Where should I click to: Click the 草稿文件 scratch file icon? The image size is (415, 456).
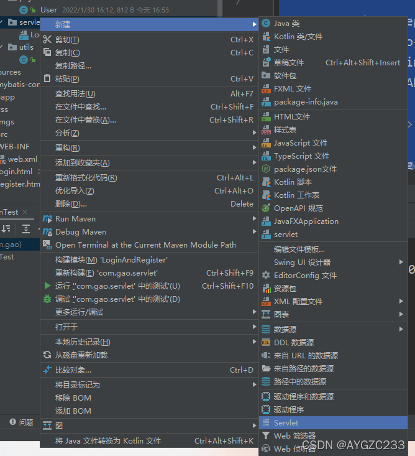[266, 63]
